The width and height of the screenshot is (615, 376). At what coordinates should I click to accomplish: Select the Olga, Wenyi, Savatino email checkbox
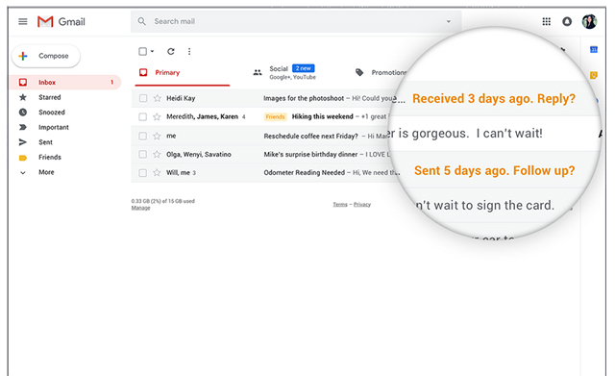[x=143, y=154]
